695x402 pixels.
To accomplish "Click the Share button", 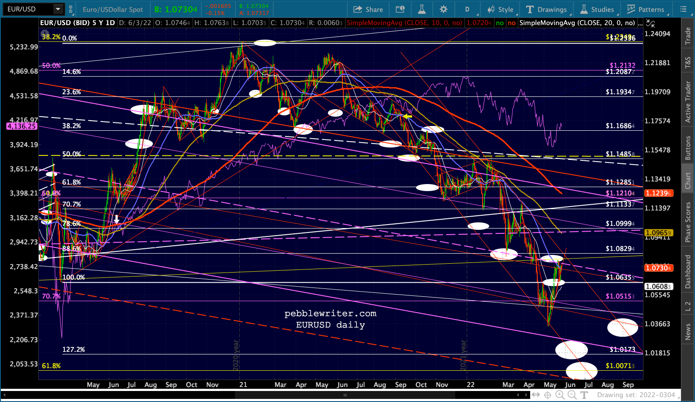I will tap(368, 9).
